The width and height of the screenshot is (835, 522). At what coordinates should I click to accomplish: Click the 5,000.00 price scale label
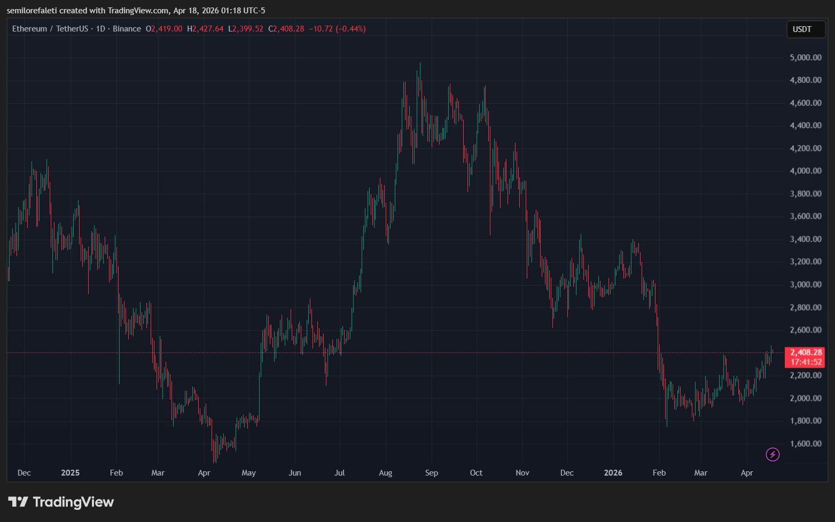805,57
